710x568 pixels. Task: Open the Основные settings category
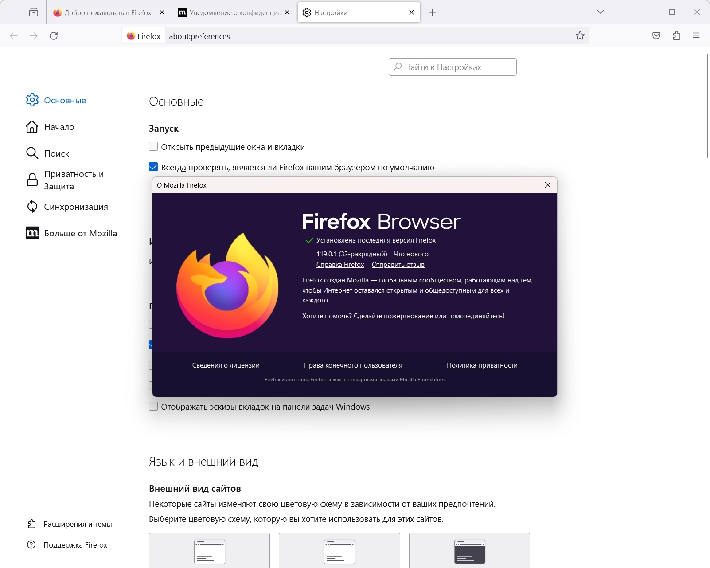click(56, 100)
